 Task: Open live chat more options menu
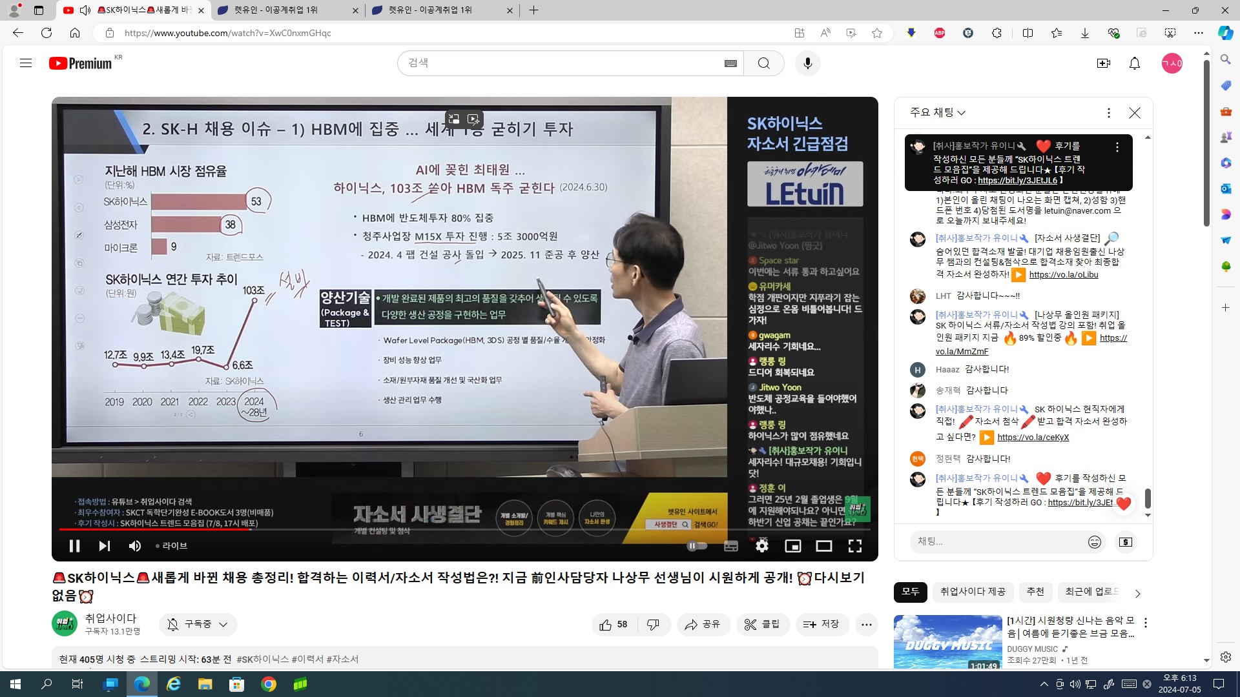pyautogui.click(x=1109, y=113)
